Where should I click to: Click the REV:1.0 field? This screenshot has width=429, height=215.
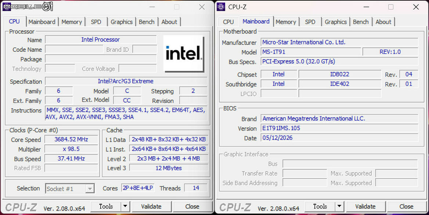tap(390, 52)
